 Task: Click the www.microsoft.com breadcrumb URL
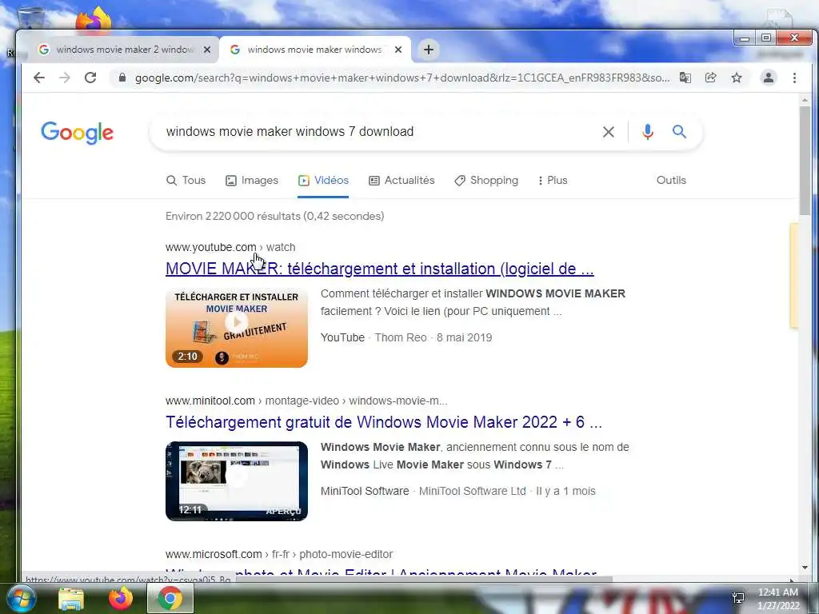(279, 554)
